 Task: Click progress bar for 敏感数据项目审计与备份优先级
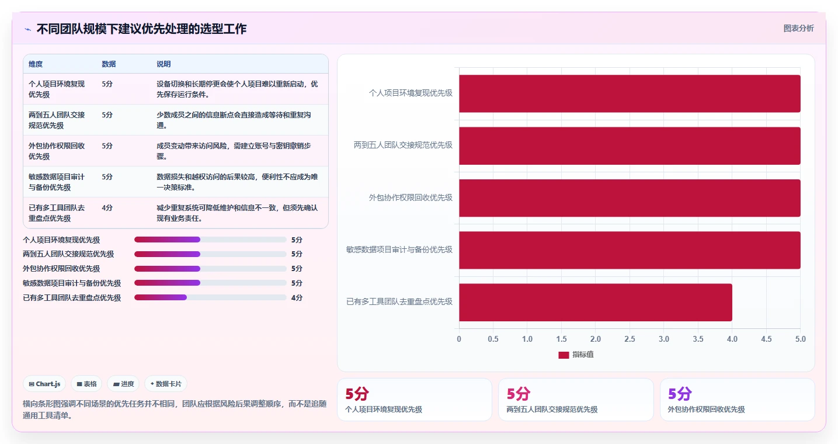(x=210, y=283)
